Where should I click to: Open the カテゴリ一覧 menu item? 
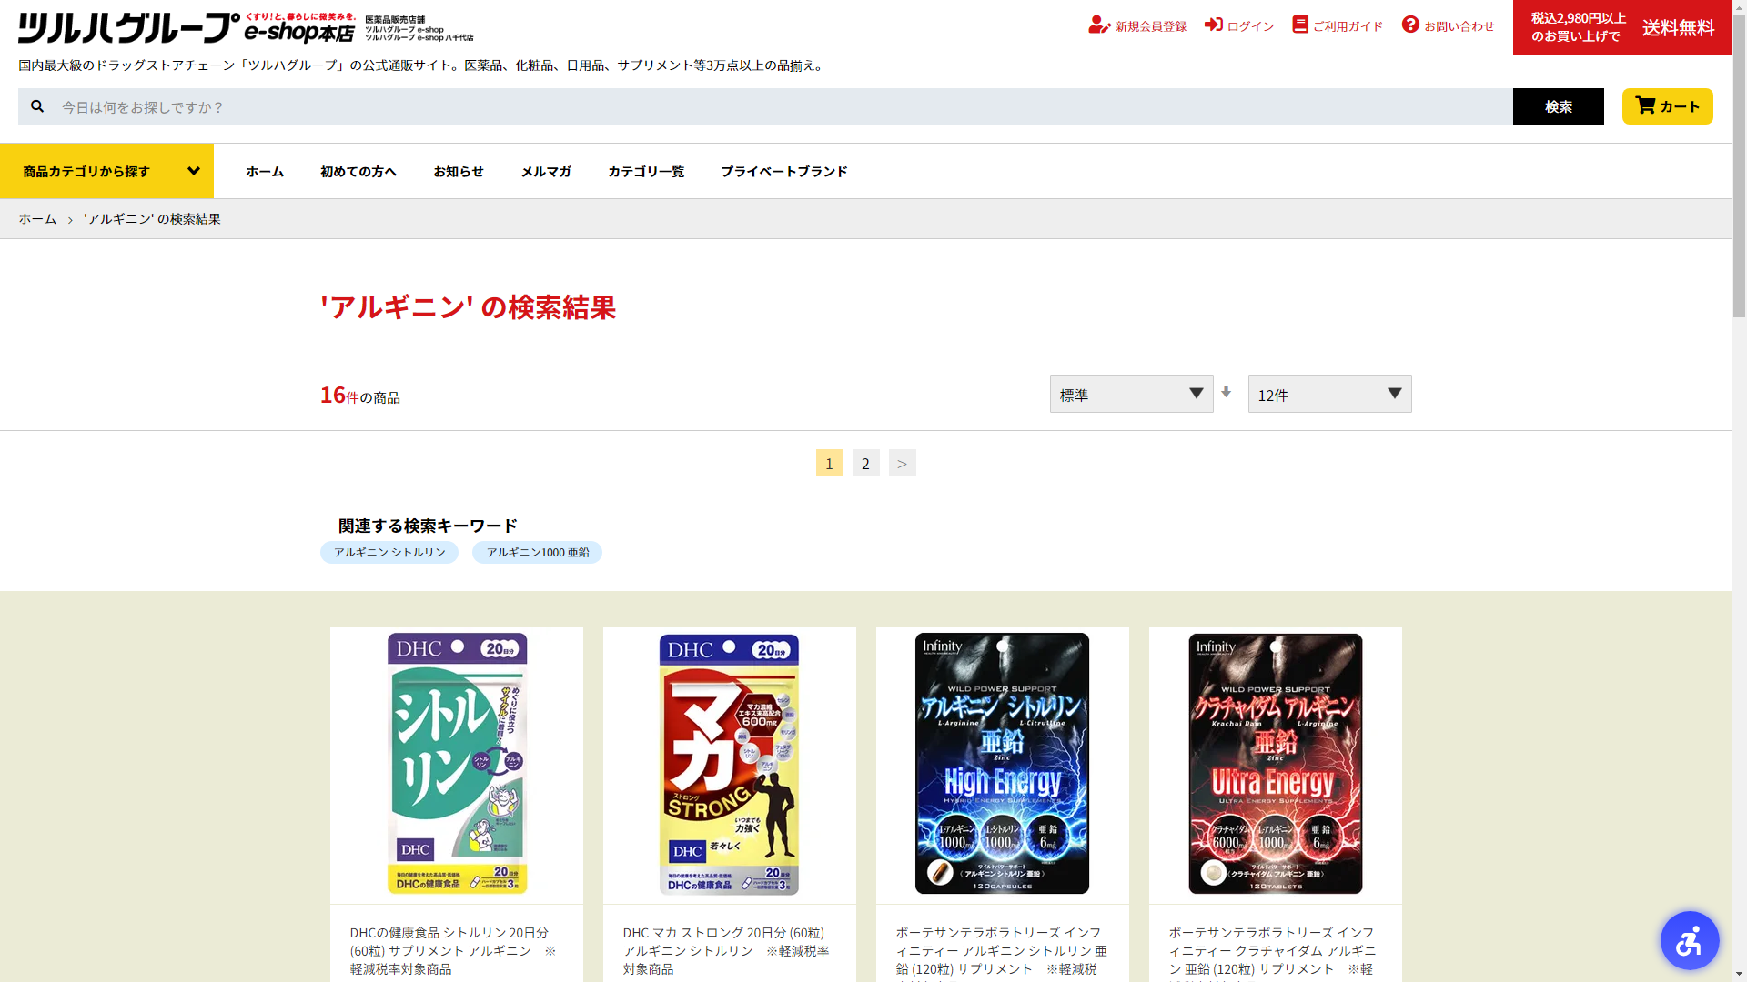(645, 171)
